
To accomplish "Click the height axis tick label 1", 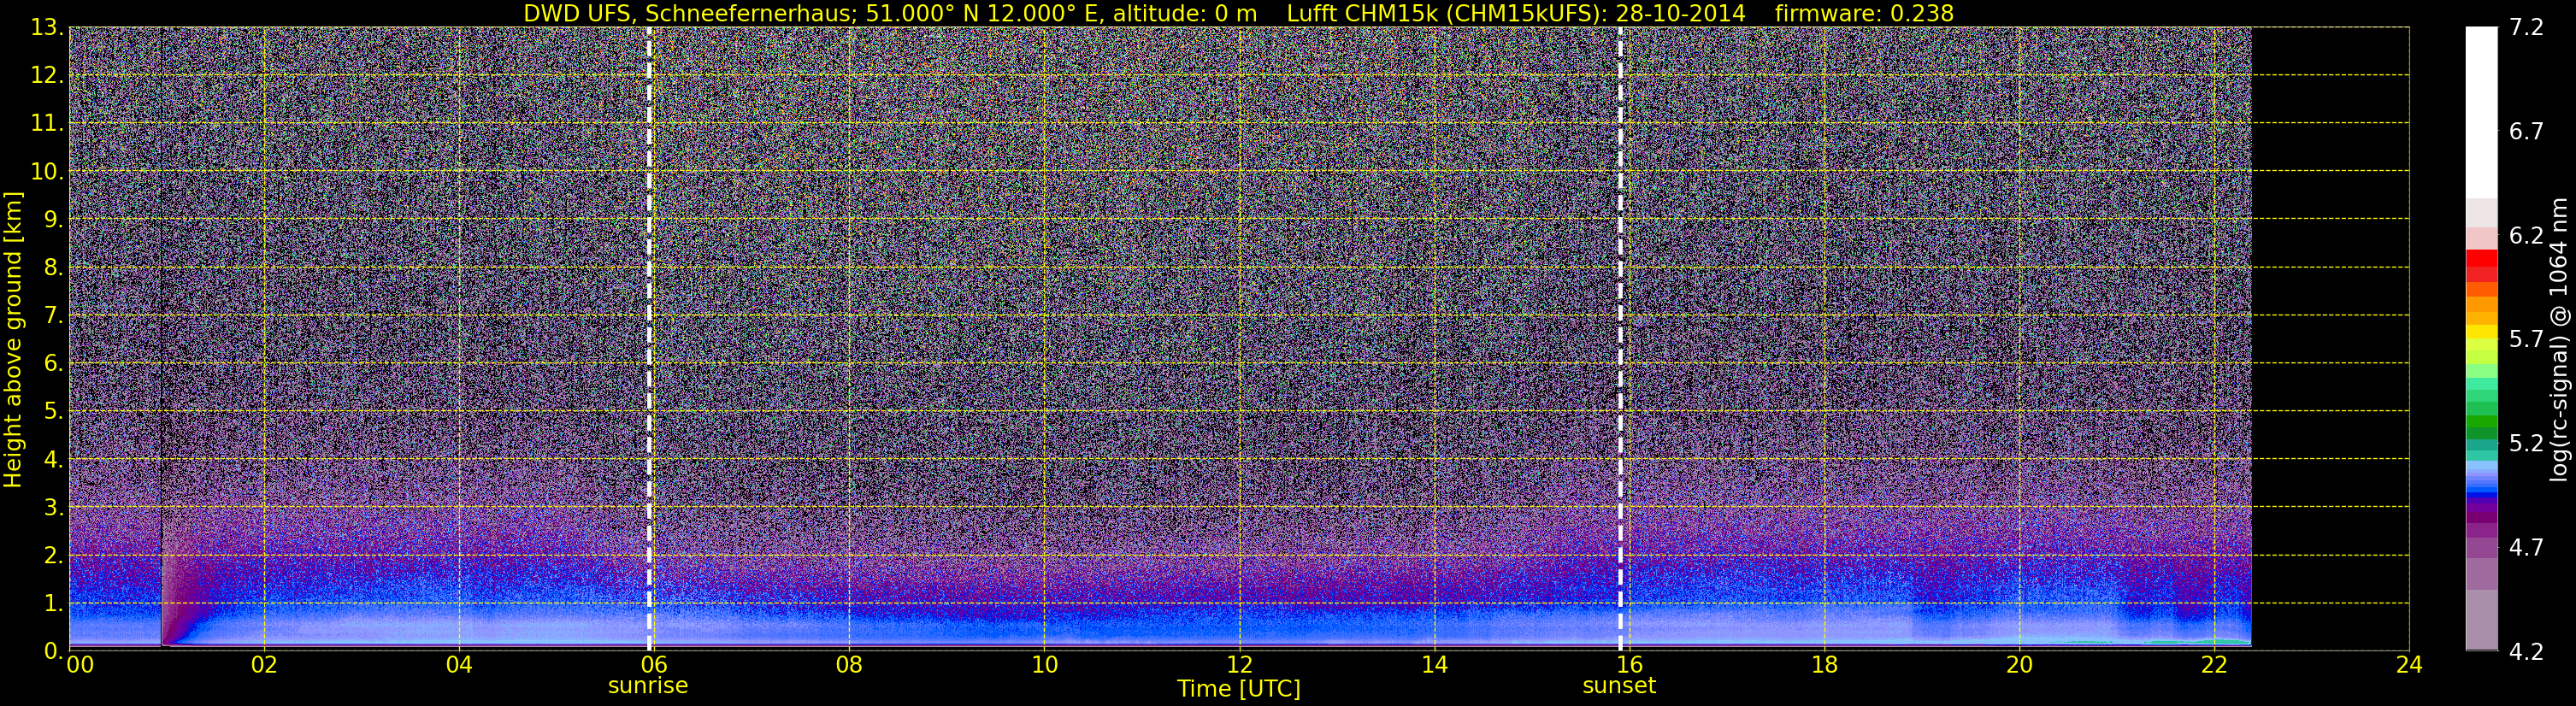I will [x=54, y=603].
